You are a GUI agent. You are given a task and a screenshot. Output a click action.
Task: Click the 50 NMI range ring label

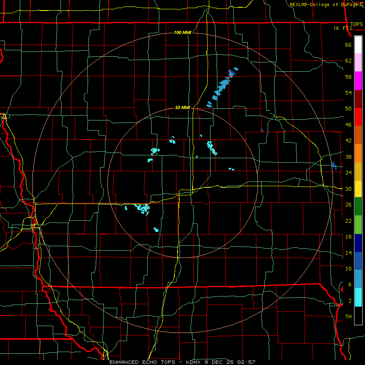coord(182,107)
